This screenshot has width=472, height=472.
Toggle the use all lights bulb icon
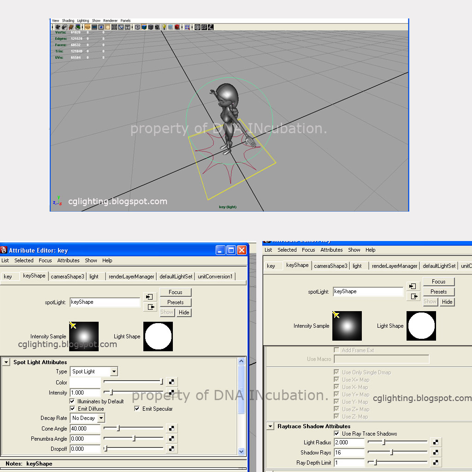coord(163,27)
